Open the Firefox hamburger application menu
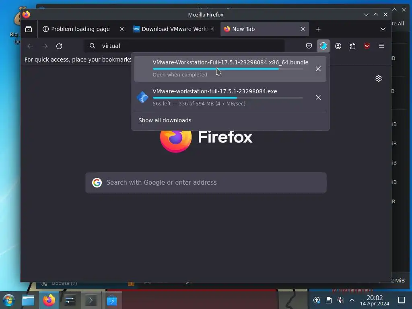This screenshot has height=309, width=412. 381,46
